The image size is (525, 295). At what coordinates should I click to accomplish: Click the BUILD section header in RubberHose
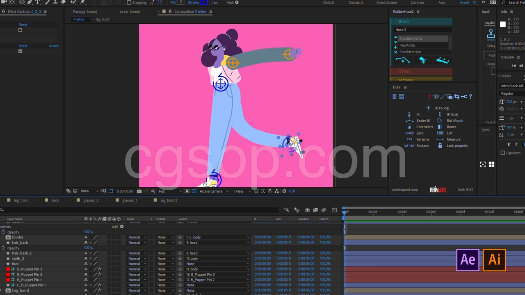point(421,22)
